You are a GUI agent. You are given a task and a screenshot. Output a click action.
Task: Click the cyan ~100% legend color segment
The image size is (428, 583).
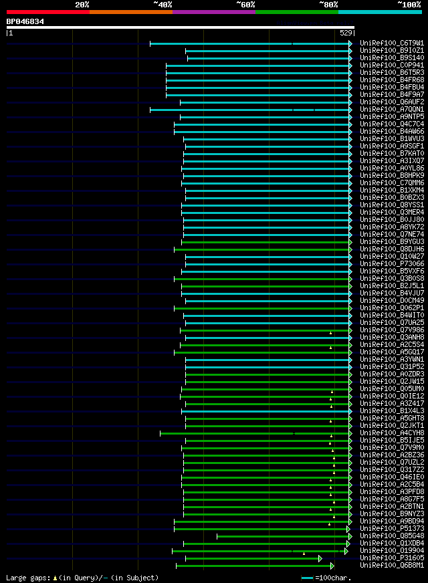[380, 12]
